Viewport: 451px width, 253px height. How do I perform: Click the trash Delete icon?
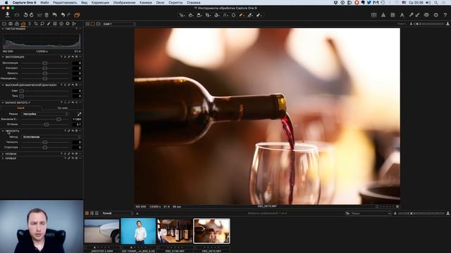pyautogui.click(x=47, y=15)
